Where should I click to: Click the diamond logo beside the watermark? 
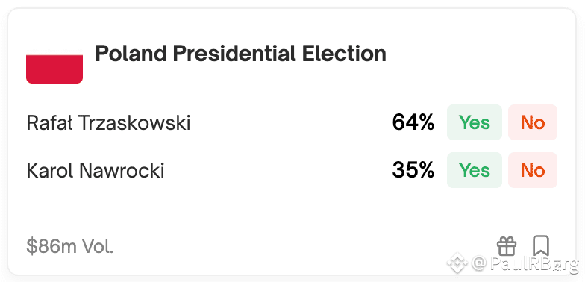[458, 263]
